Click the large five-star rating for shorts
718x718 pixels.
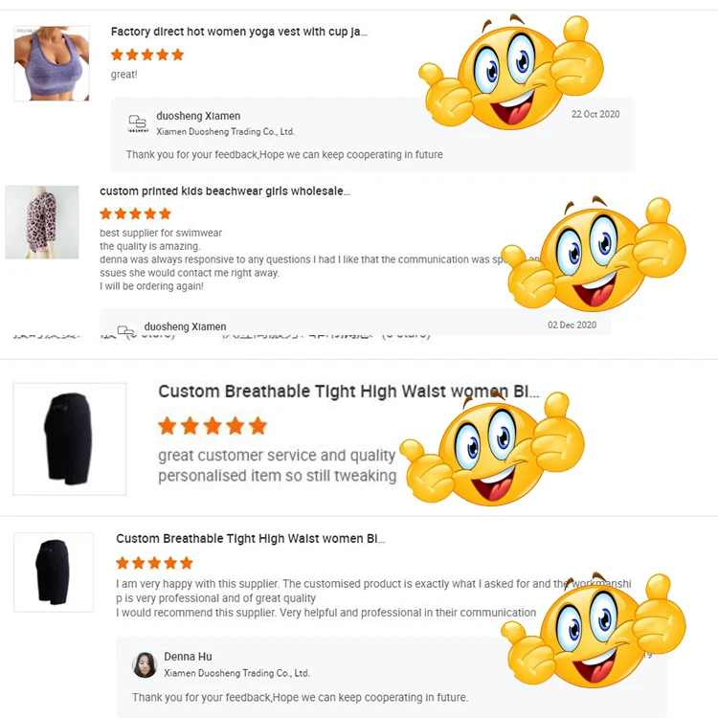click(x=213, y=426)
